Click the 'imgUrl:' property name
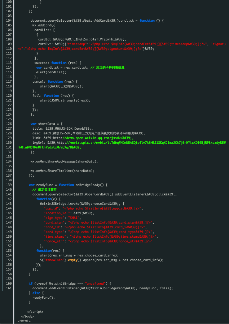Image resolution: width=229 pixels, height=324 pixels. coord(39,143)
